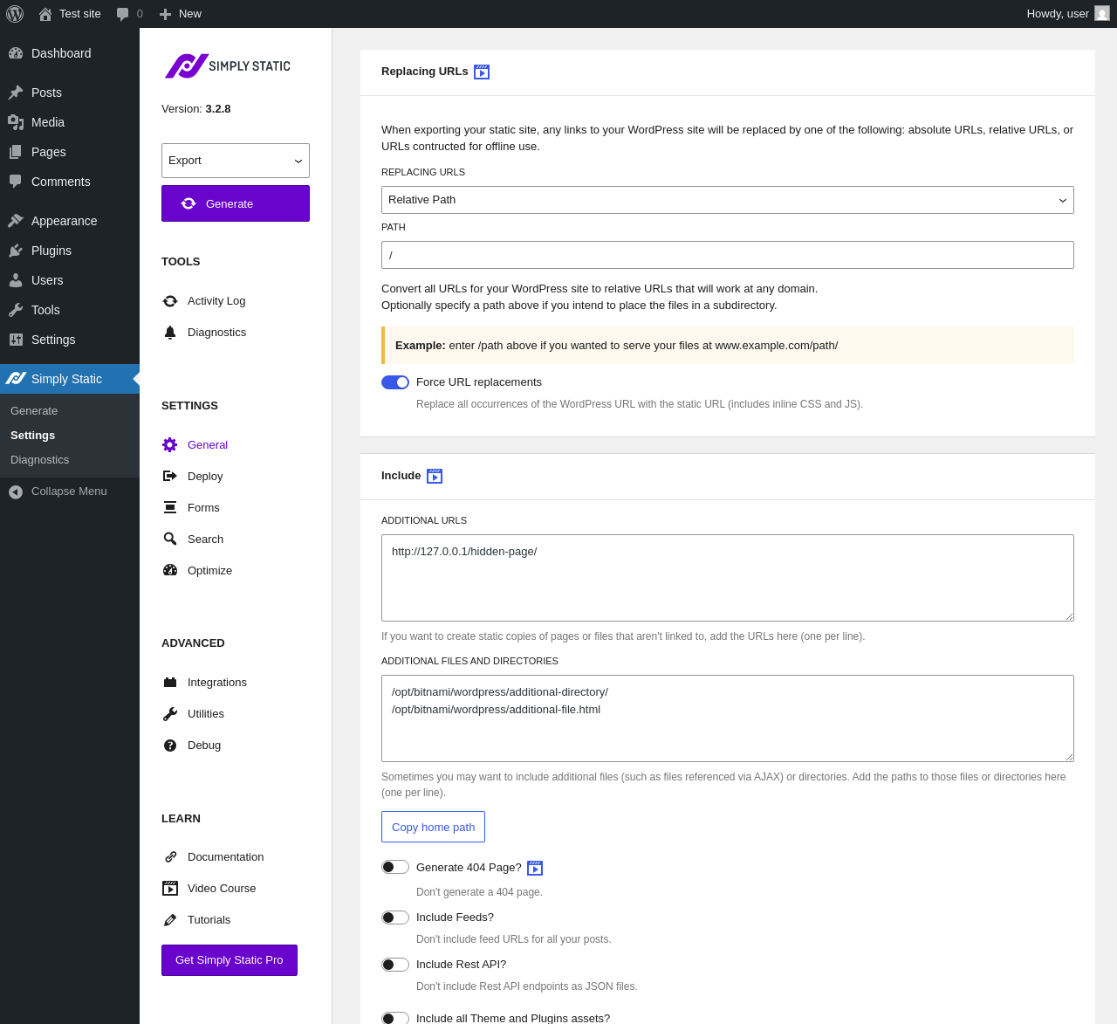1117x1024 pixels.
Task: Open Comments in the WordPress sidebar
Action: pyautogui.click(x=70, y=182)
